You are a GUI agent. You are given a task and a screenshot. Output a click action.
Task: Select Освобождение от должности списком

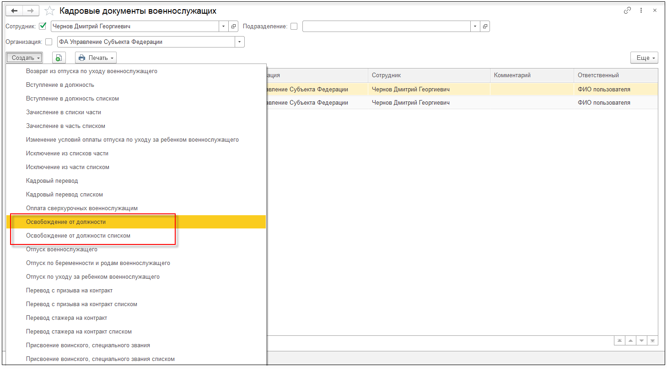coord(136,236)
